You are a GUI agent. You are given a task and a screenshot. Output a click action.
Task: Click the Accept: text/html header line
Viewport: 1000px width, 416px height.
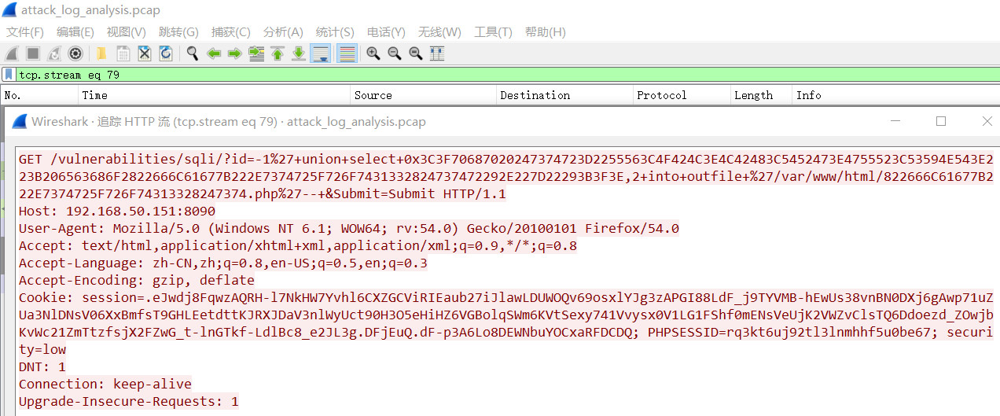pyautogui.click(x=298, y=245)
